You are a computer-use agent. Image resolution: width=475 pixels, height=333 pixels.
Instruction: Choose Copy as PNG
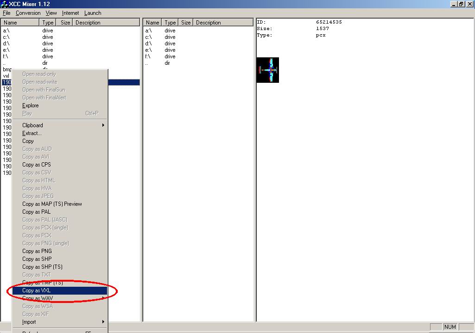(x=60, y=251)
